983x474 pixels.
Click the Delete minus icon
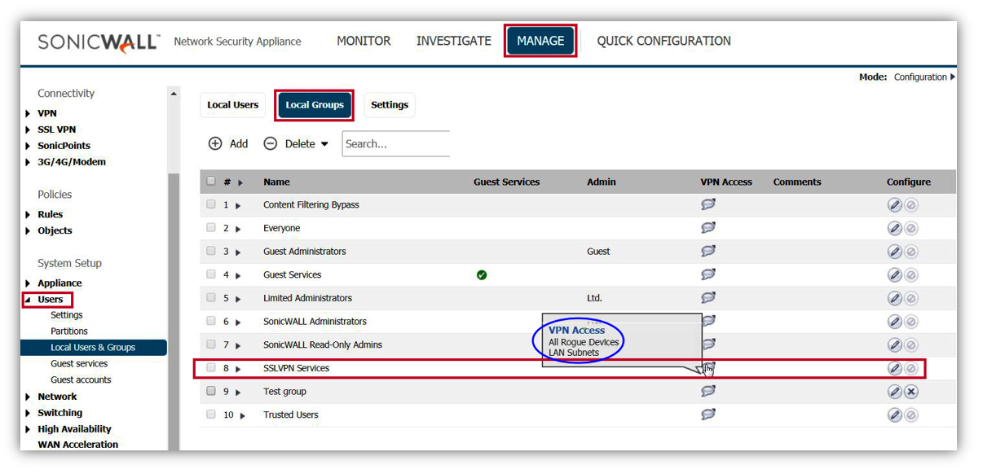pyautogui.click(x=271, y=143)
